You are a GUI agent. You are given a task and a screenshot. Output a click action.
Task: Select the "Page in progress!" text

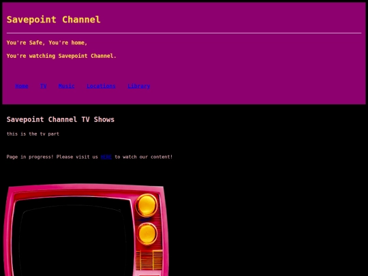tap(30, 157)
